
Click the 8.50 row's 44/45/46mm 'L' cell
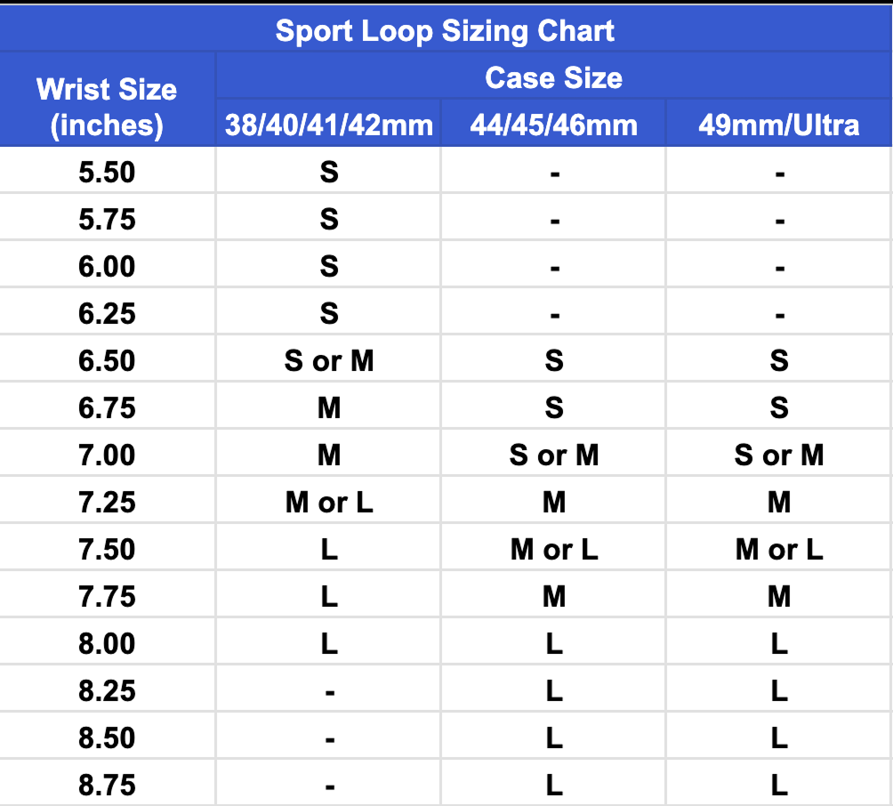pyautogui.click(x=553, y=737)
